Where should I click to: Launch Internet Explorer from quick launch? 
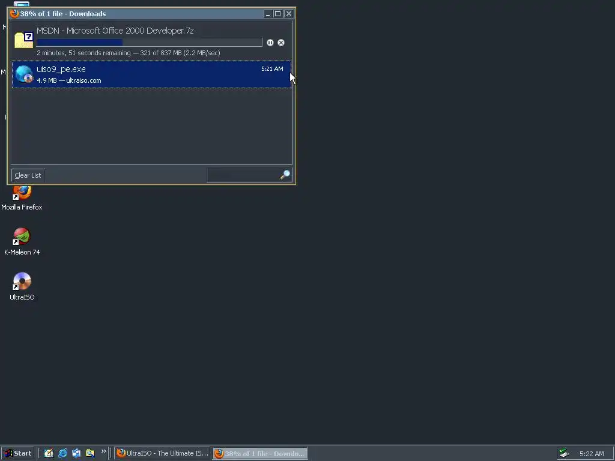[x=62, y=453]
